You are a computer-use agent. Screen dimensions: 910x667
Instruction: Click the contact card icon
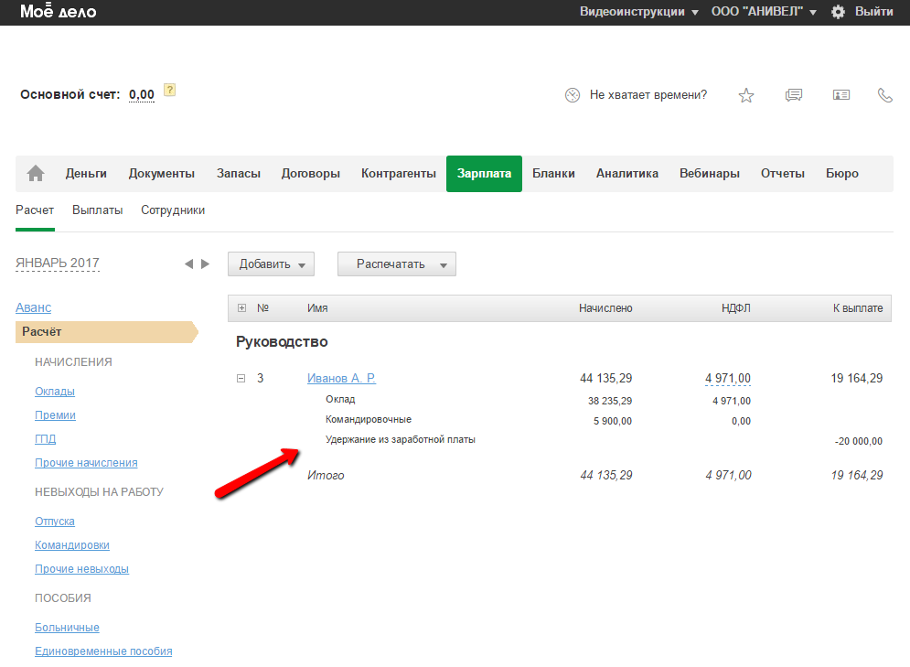(x=840, y=95)
